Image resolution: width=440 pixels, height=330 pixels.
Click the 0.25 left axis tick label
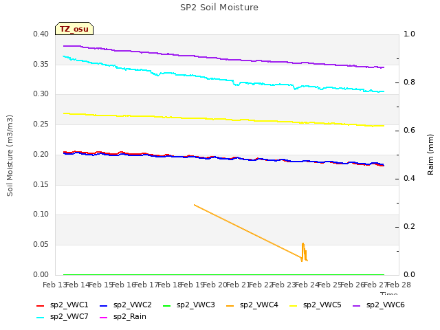click(x=41, y=124)
